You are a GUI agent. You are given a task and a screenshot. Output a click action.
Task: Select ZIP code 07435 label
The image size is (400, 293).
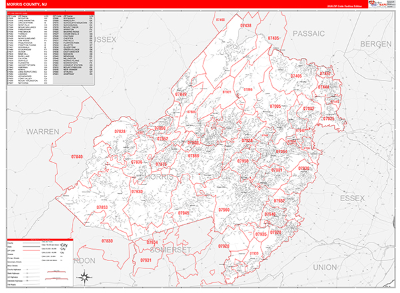pos(273,38)
